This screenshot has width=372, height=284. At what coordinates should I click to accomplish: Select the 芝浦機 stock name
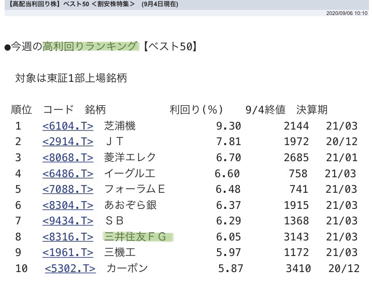pos(120,126)
